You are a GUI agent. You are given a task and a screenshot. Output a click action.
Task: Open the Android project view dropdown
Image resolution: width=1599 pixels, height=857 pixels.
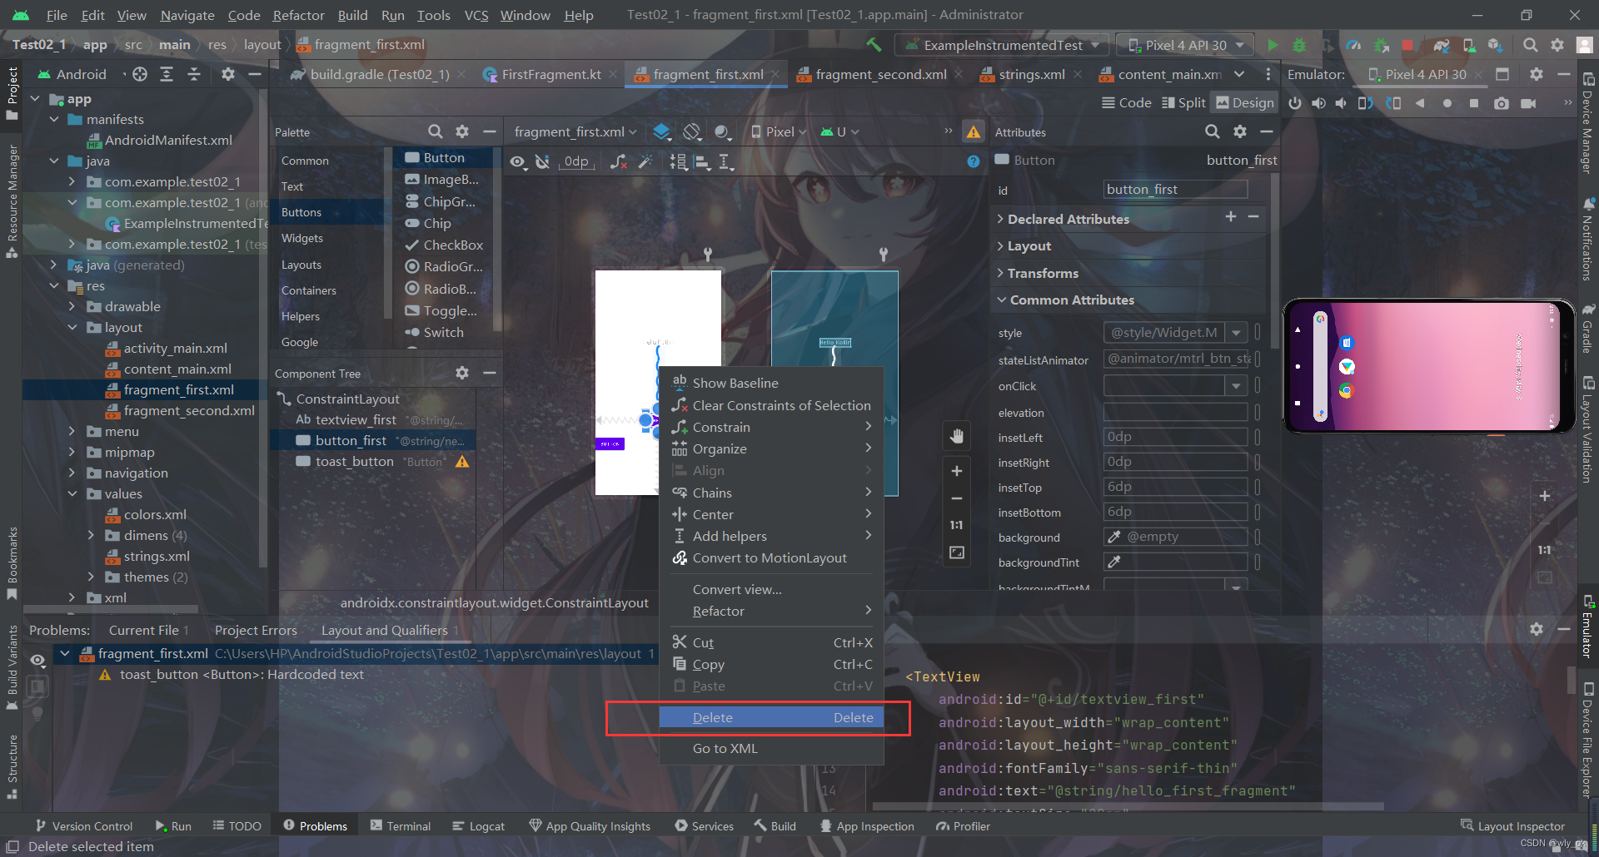tap(82, 74)
